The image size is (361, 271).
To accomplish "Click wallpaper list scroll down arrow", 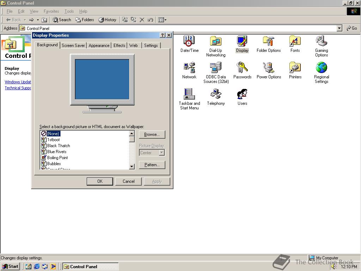I will [132, 167].
